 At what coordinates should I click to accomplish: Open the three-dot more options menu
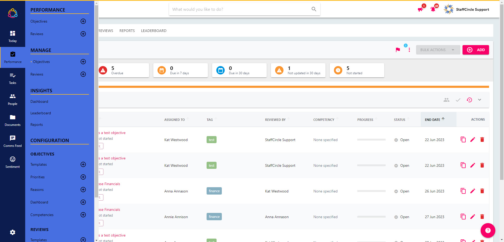[x=409, y=50]
